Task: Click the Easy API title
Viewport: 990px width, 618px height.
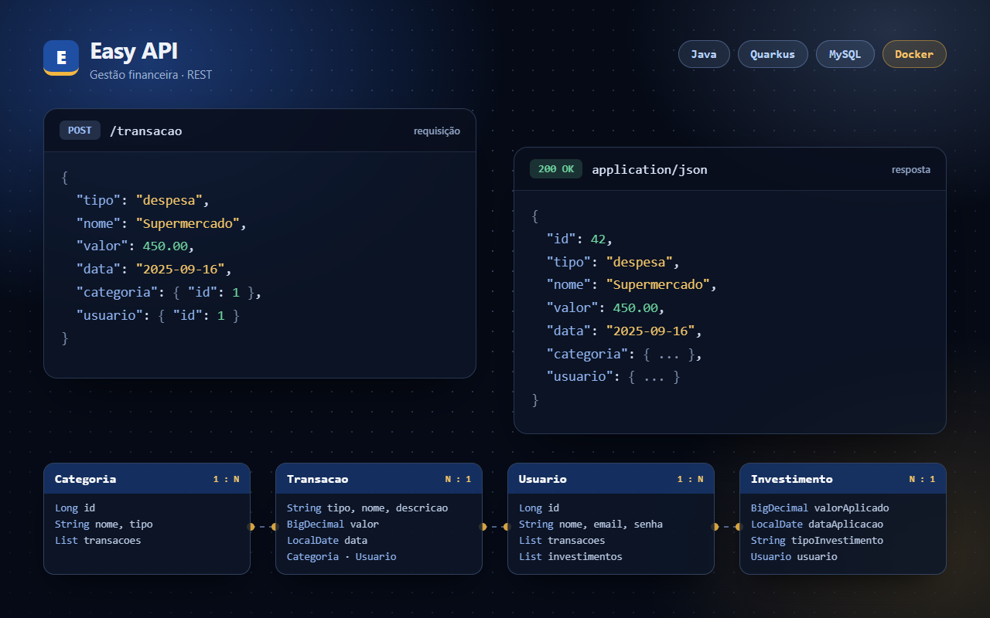Action: click(134, 51)
